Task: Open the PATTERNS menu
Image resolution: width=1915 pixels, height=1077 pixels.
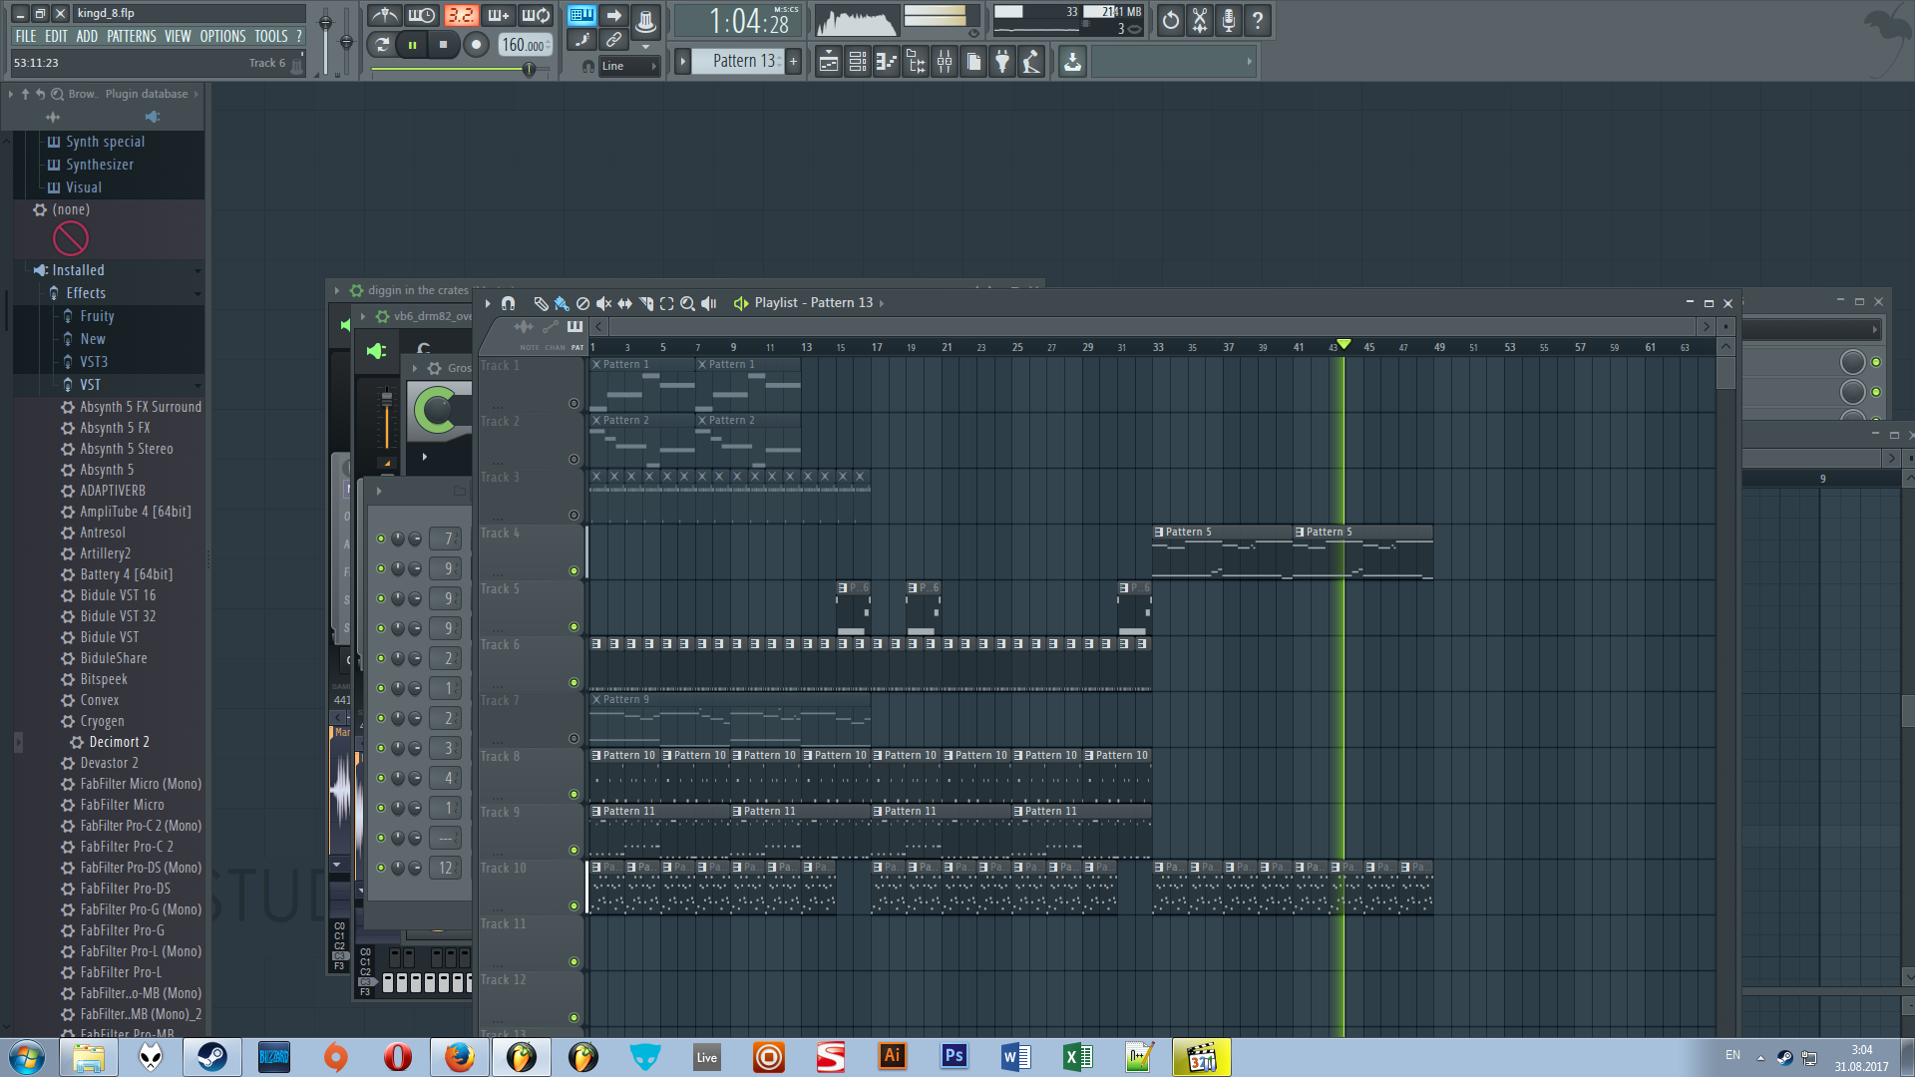Action: click(132, 36)
